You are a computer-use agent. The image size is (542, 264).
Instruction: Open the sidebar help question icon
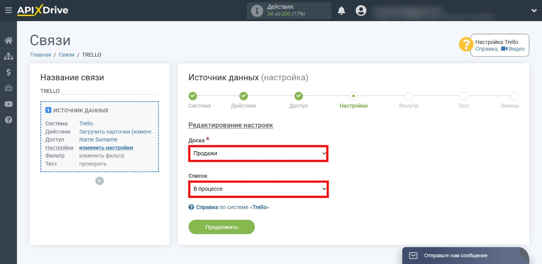click(8, 120)
